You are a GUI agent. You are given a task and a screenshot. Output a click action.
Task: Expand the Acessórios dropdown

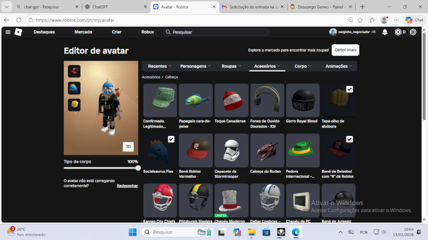point(267,66)
